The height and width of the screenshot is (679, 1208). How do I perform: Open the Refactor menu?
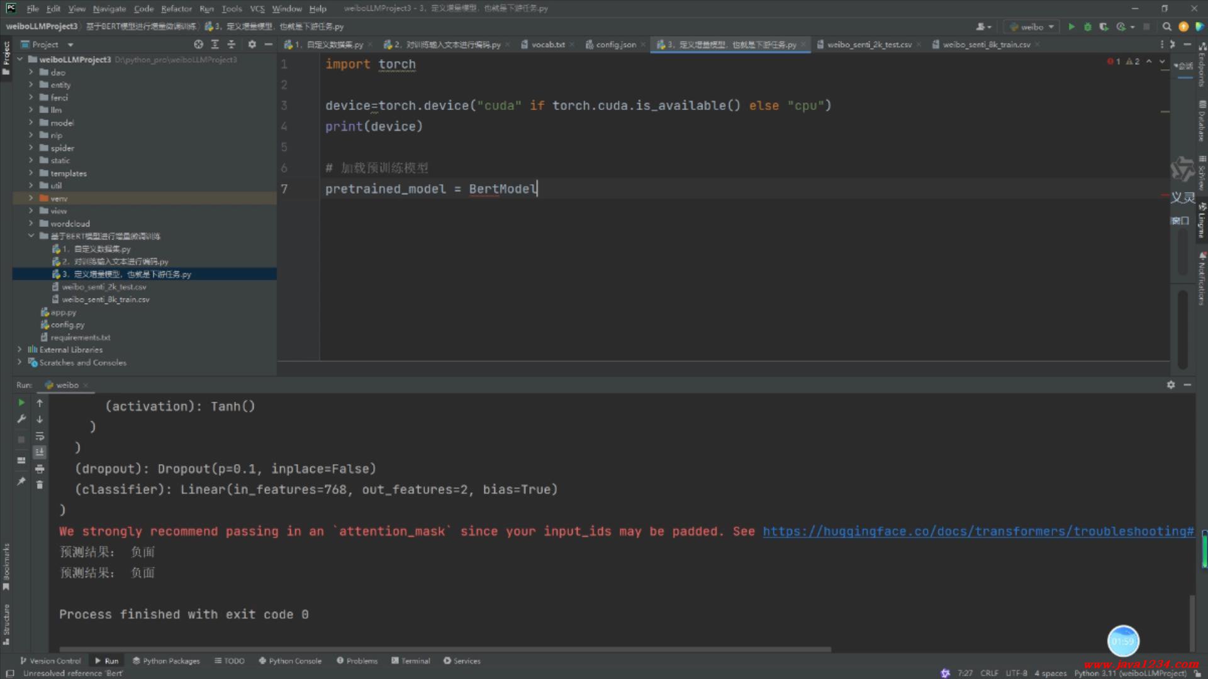coord(176,9)
